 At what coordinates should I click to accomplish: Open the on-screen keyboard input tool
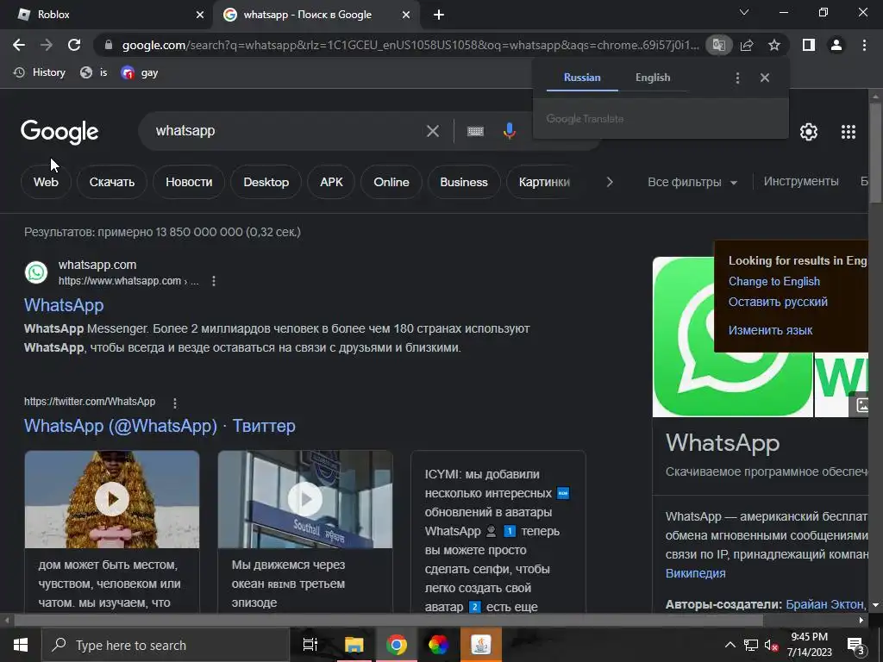(475, 131)
